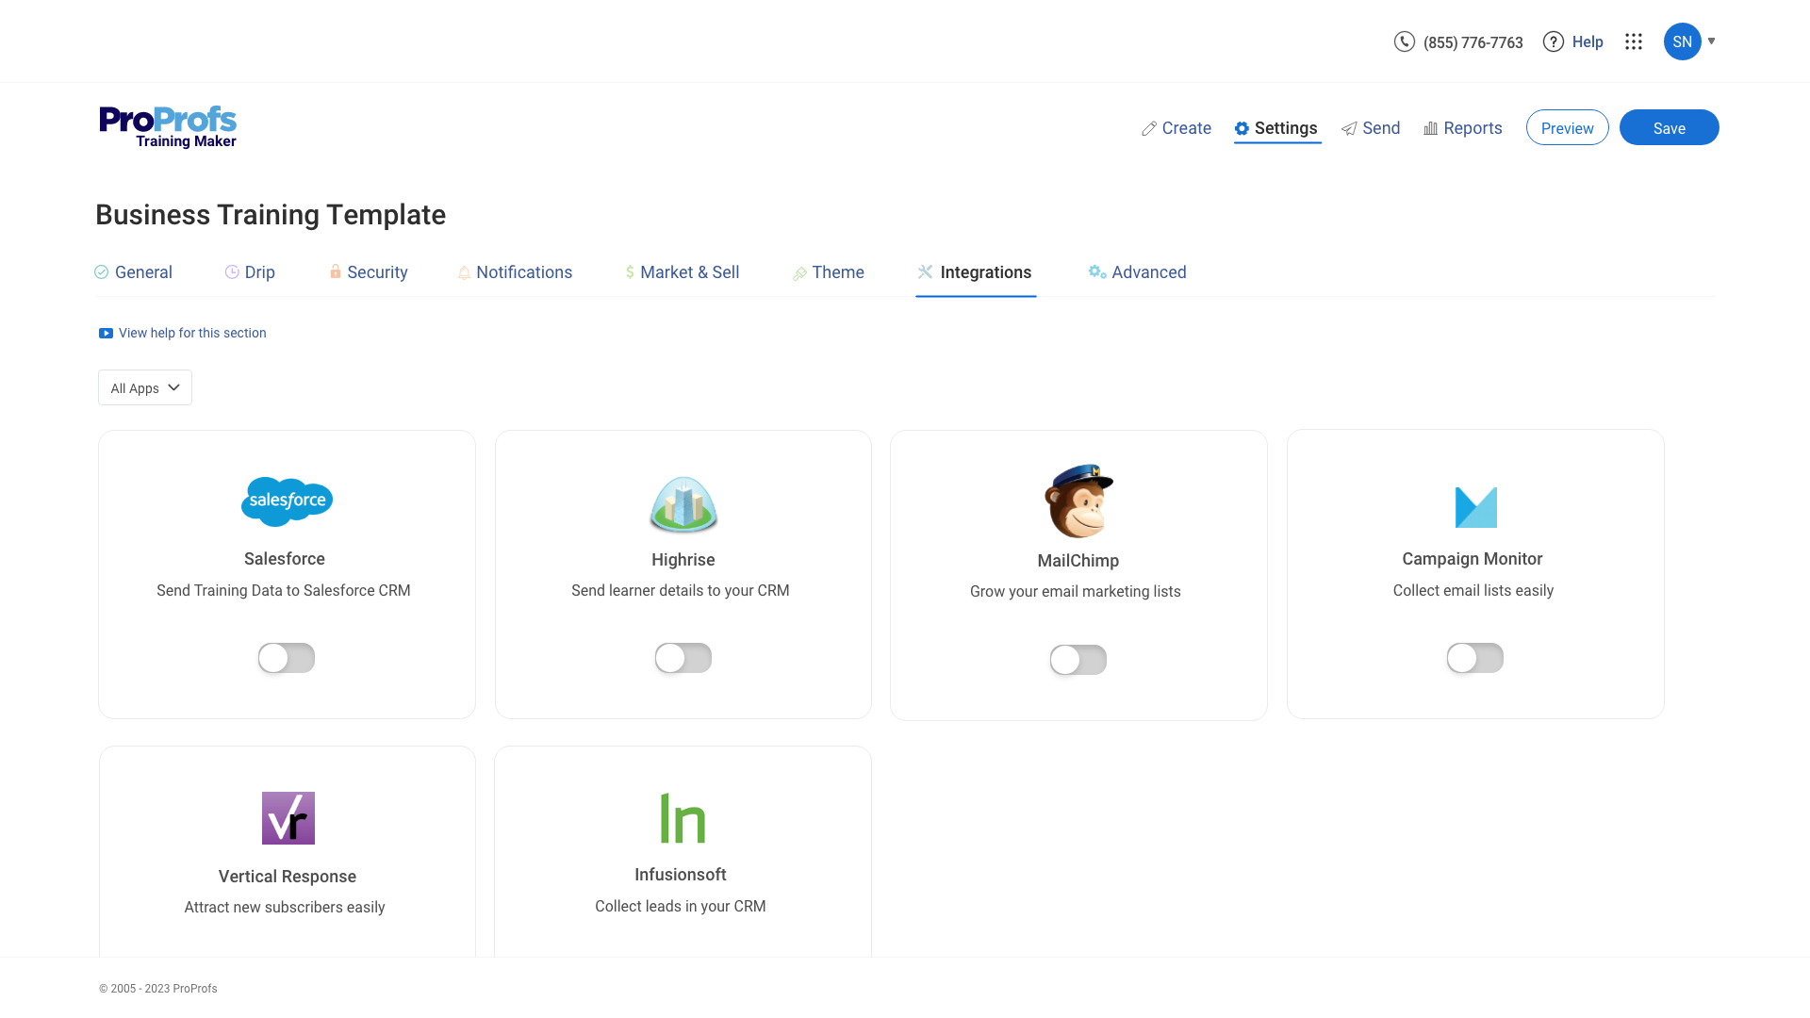Click 'Collect email lists easily' text
The image size is (1810, 1018).
coord(1473,590)
